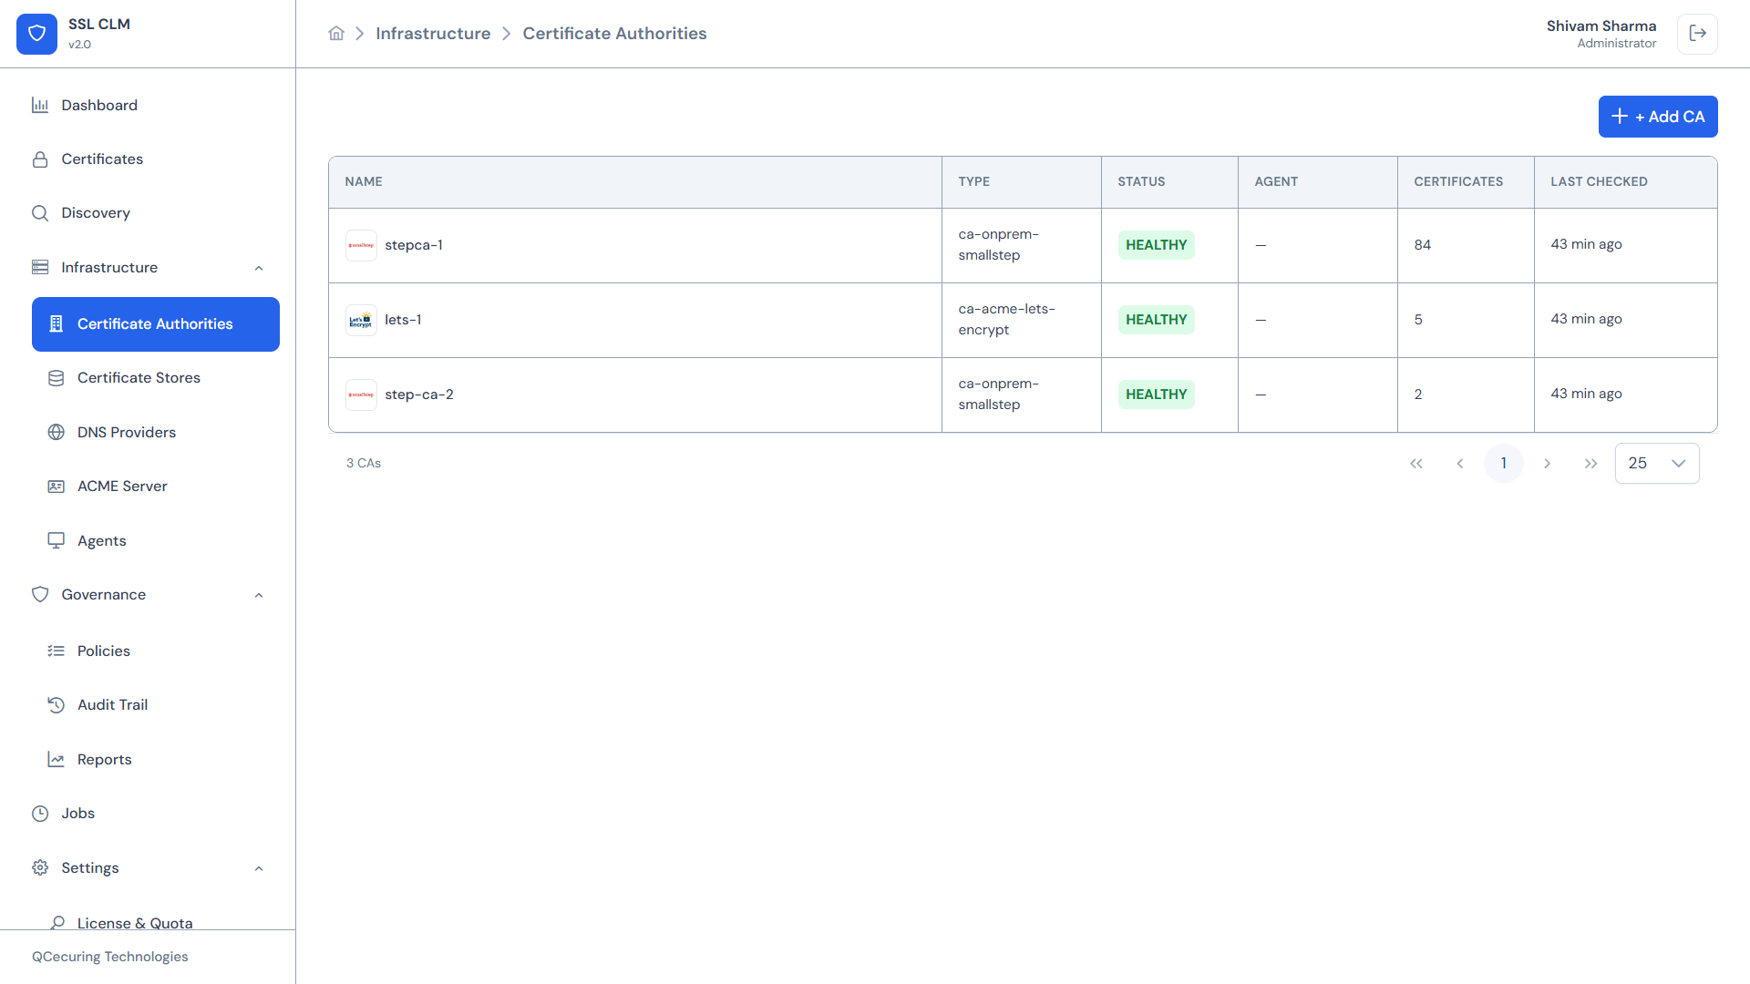Click HEALTHY status badge for stepca-1
The width and height of the screenshot is (1750, 984).
click(1156, 245)
